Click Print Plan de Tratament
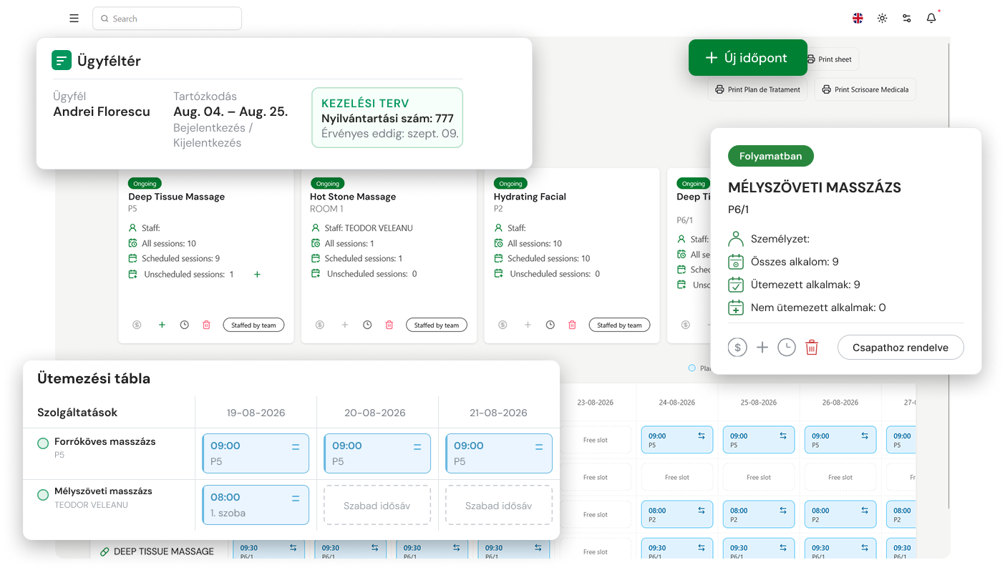The height and width of the screenshot is (570, 1005). [x=757, y=89]
